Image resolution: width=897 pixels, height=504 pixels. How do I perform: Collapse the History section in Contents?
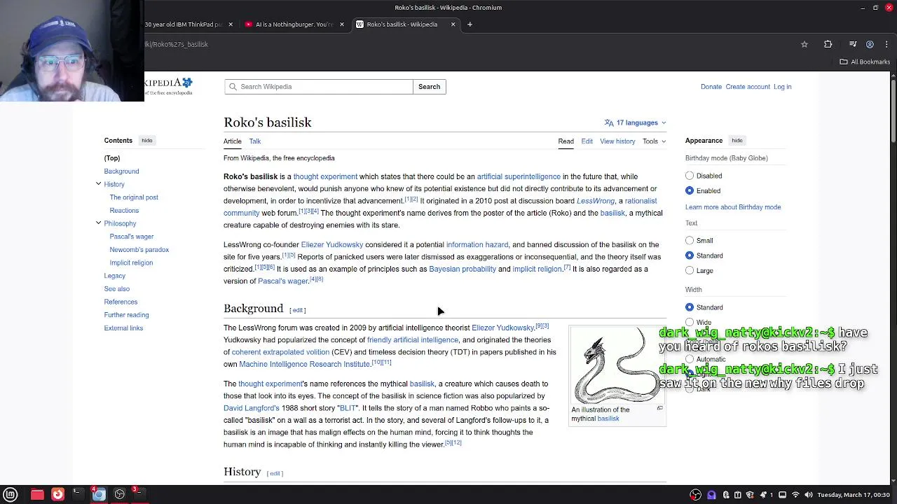98,184
